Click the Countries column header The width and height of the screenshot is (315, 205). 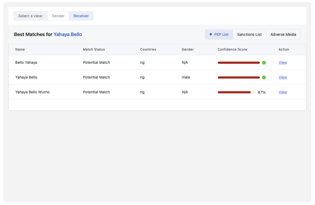click(148, 50)
